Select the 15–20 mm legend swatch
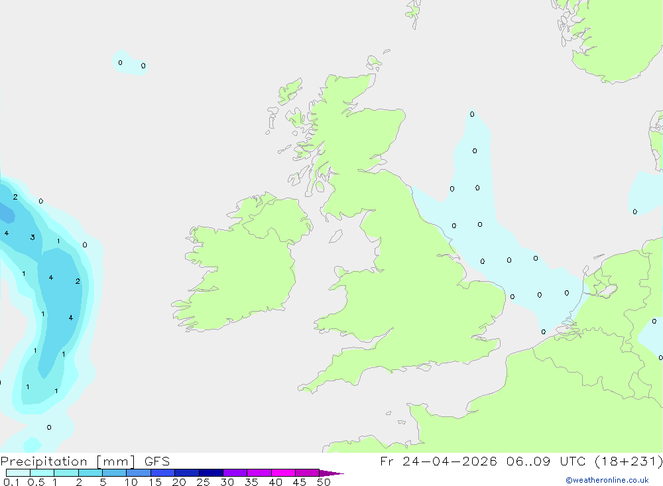Image resolution: width=663 pixels, height=486 pixels. [163, 473]
